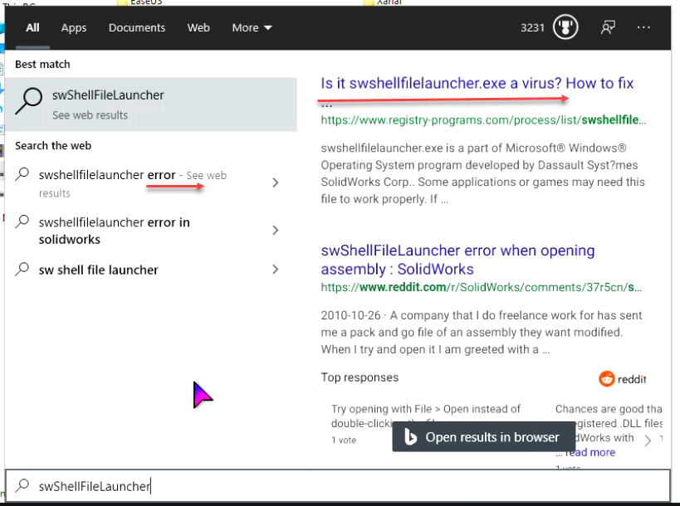680x506 pixels.
Task: Click search icon beside 'sw shell file launcher'
Action: [22, 270]
